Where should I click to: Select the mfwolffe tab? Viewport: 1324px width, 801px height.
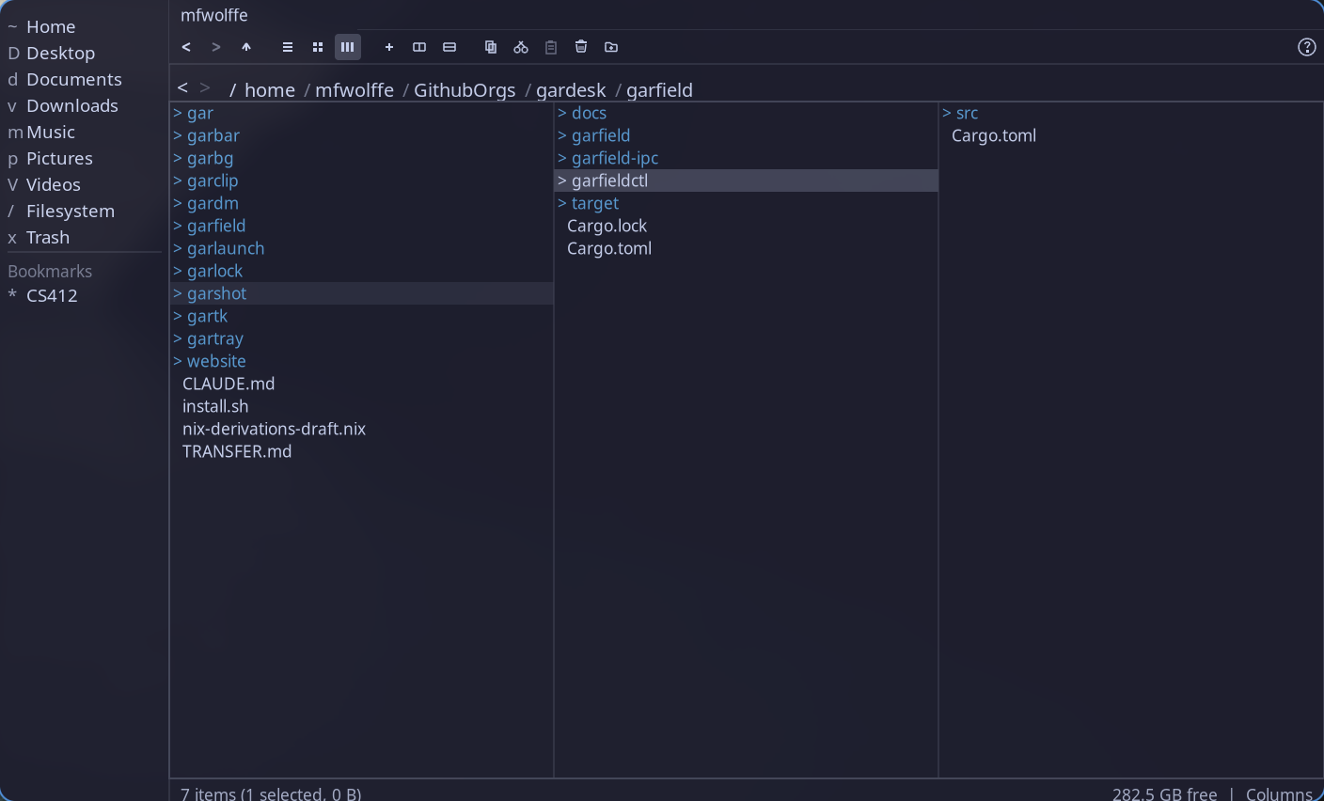214,15
